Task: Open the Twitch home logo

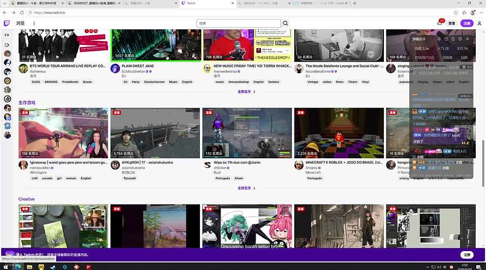Action: (x=6, y=23)
